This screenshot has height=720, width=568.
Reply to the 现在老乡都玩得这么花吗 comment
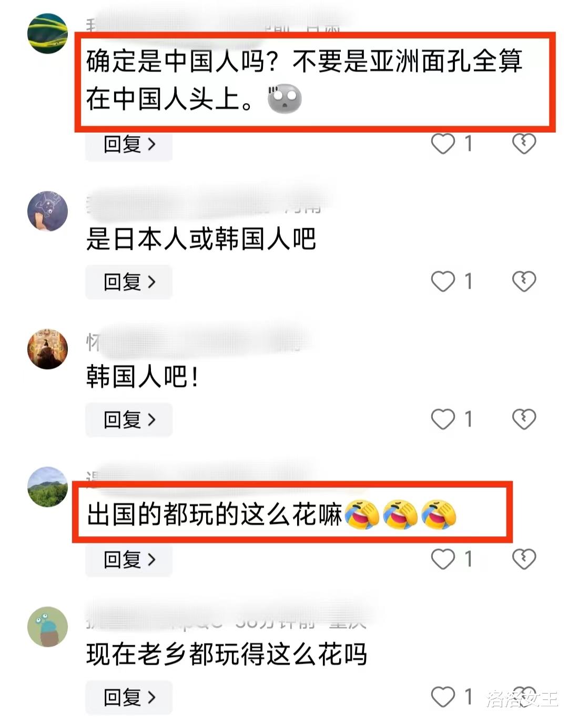click(x=129, y=697)
